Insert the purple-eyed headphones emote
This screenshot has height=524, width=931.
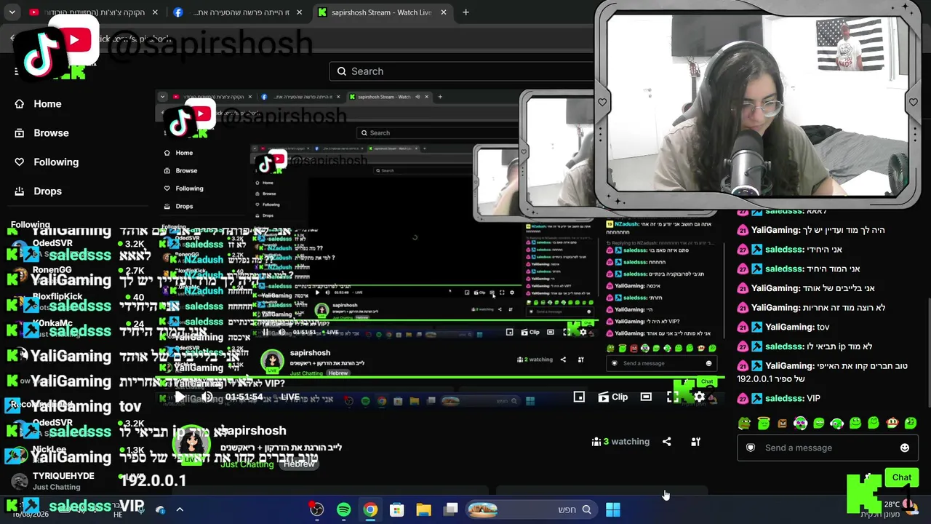click(800, 423)
